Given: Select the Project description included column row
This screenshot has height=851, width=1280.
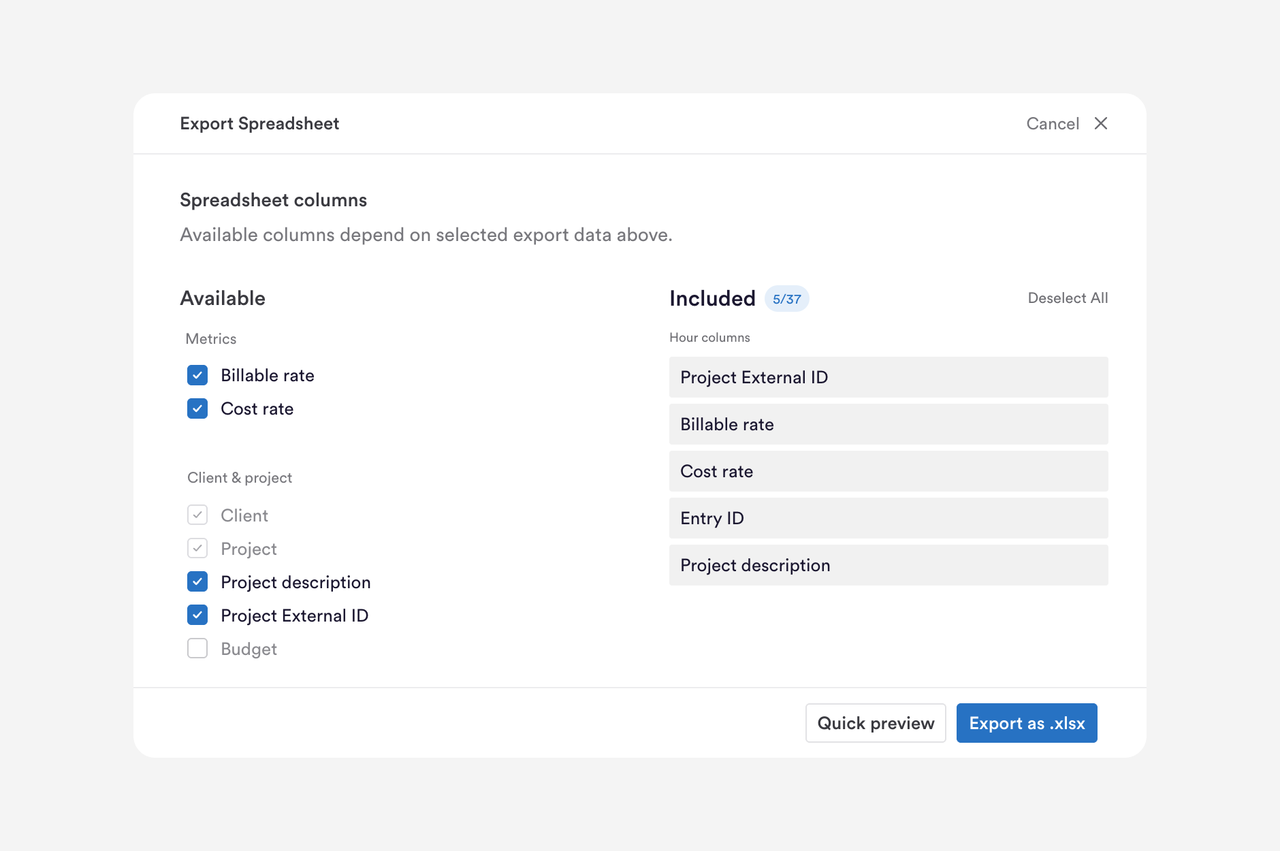Looking at the screenshot, I should [889, 565].
